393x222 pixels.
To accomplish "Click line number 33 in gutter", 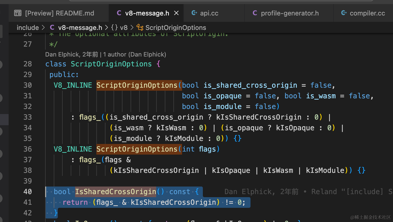I will [x=28, y=117].
